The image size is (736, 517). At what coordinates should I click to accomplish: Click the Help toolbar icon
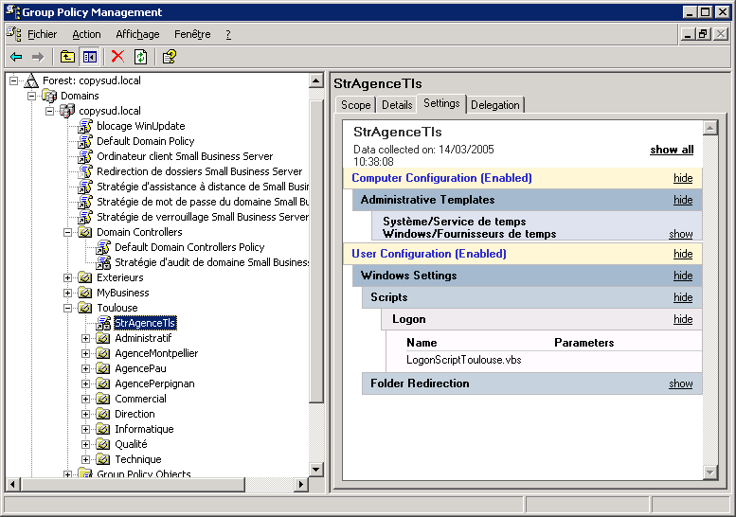[x=169, y=57]
